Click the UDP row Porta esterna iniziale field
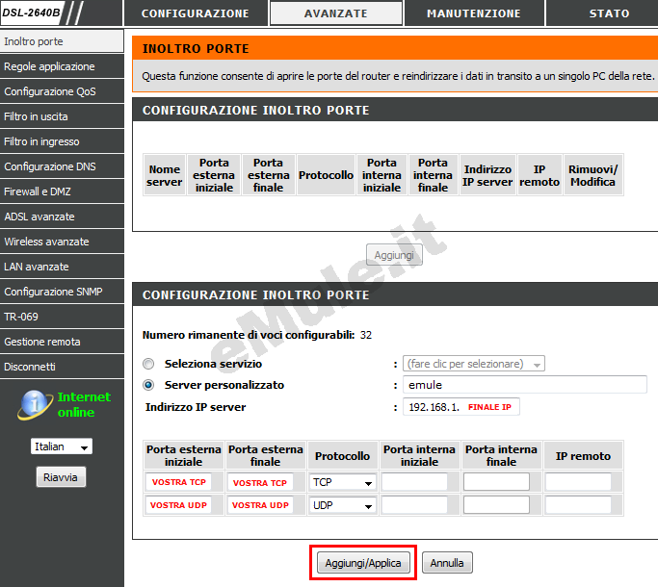The image size is (658, 587). pos(179,505)
